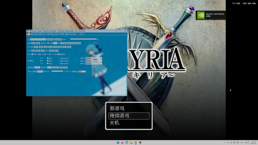
Task: Click the help question mark in the tool title bar
Action: point(116,31)
